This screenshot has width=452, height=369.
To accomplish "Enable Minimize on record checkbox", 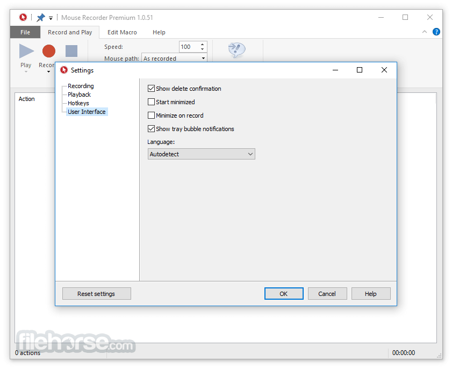I will click(x=151, y=115).
